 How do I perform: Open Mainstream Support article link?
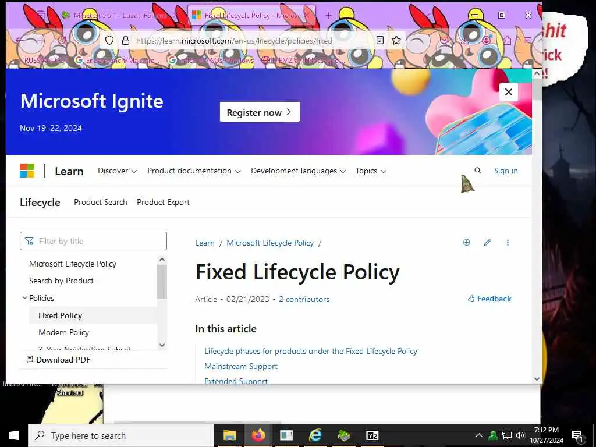click(241, 366)
